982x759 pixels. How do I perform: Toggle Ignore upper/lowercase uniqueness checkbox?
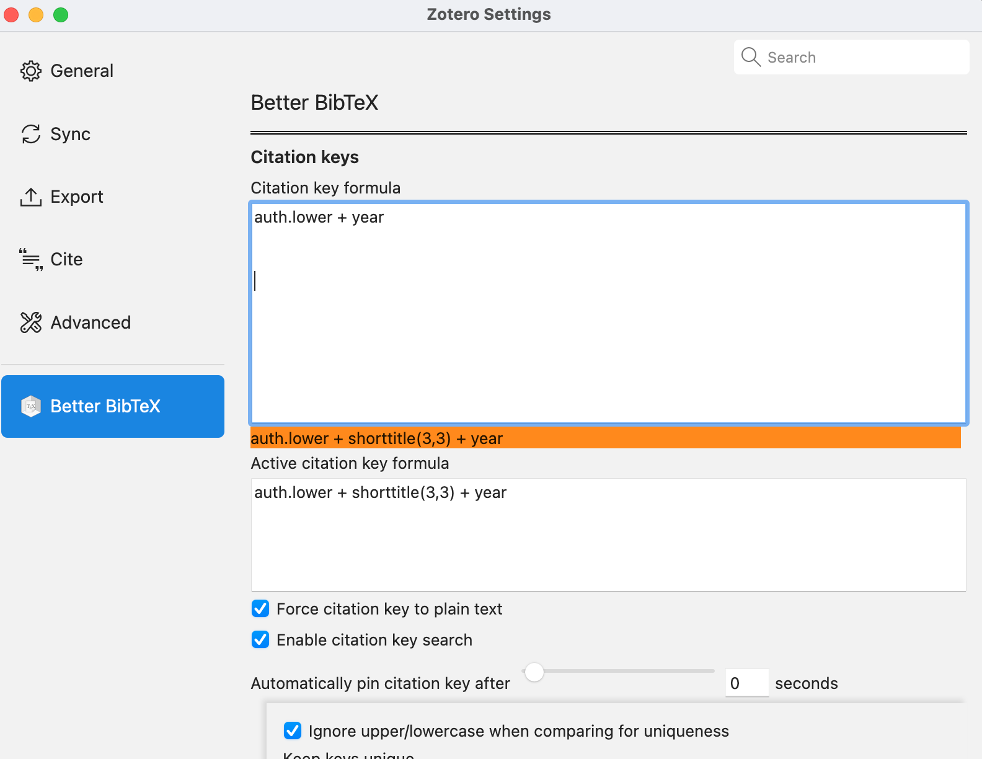pyautogui.click(x=293, y=730)
